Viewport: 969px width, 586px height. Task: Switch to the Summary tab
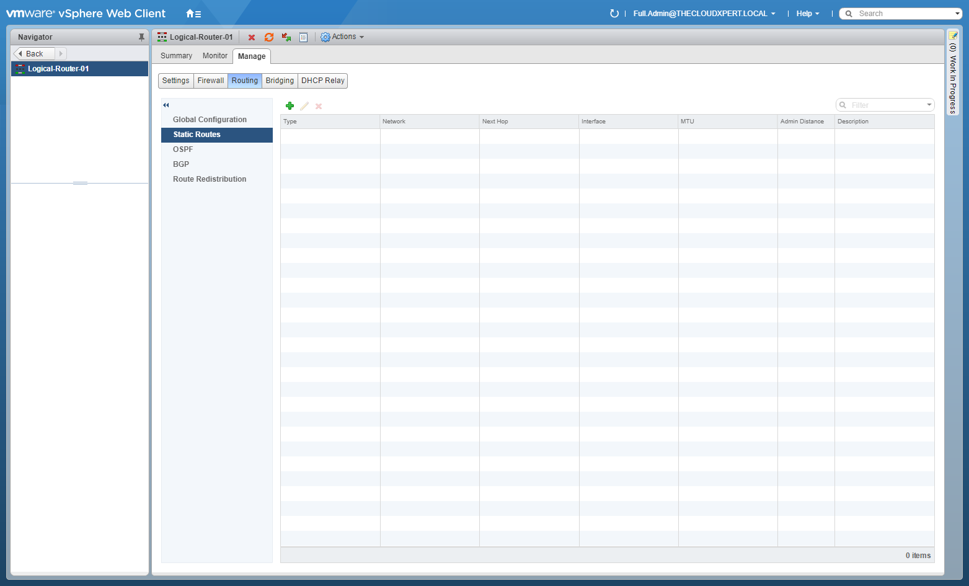click(x=176, y=56)
